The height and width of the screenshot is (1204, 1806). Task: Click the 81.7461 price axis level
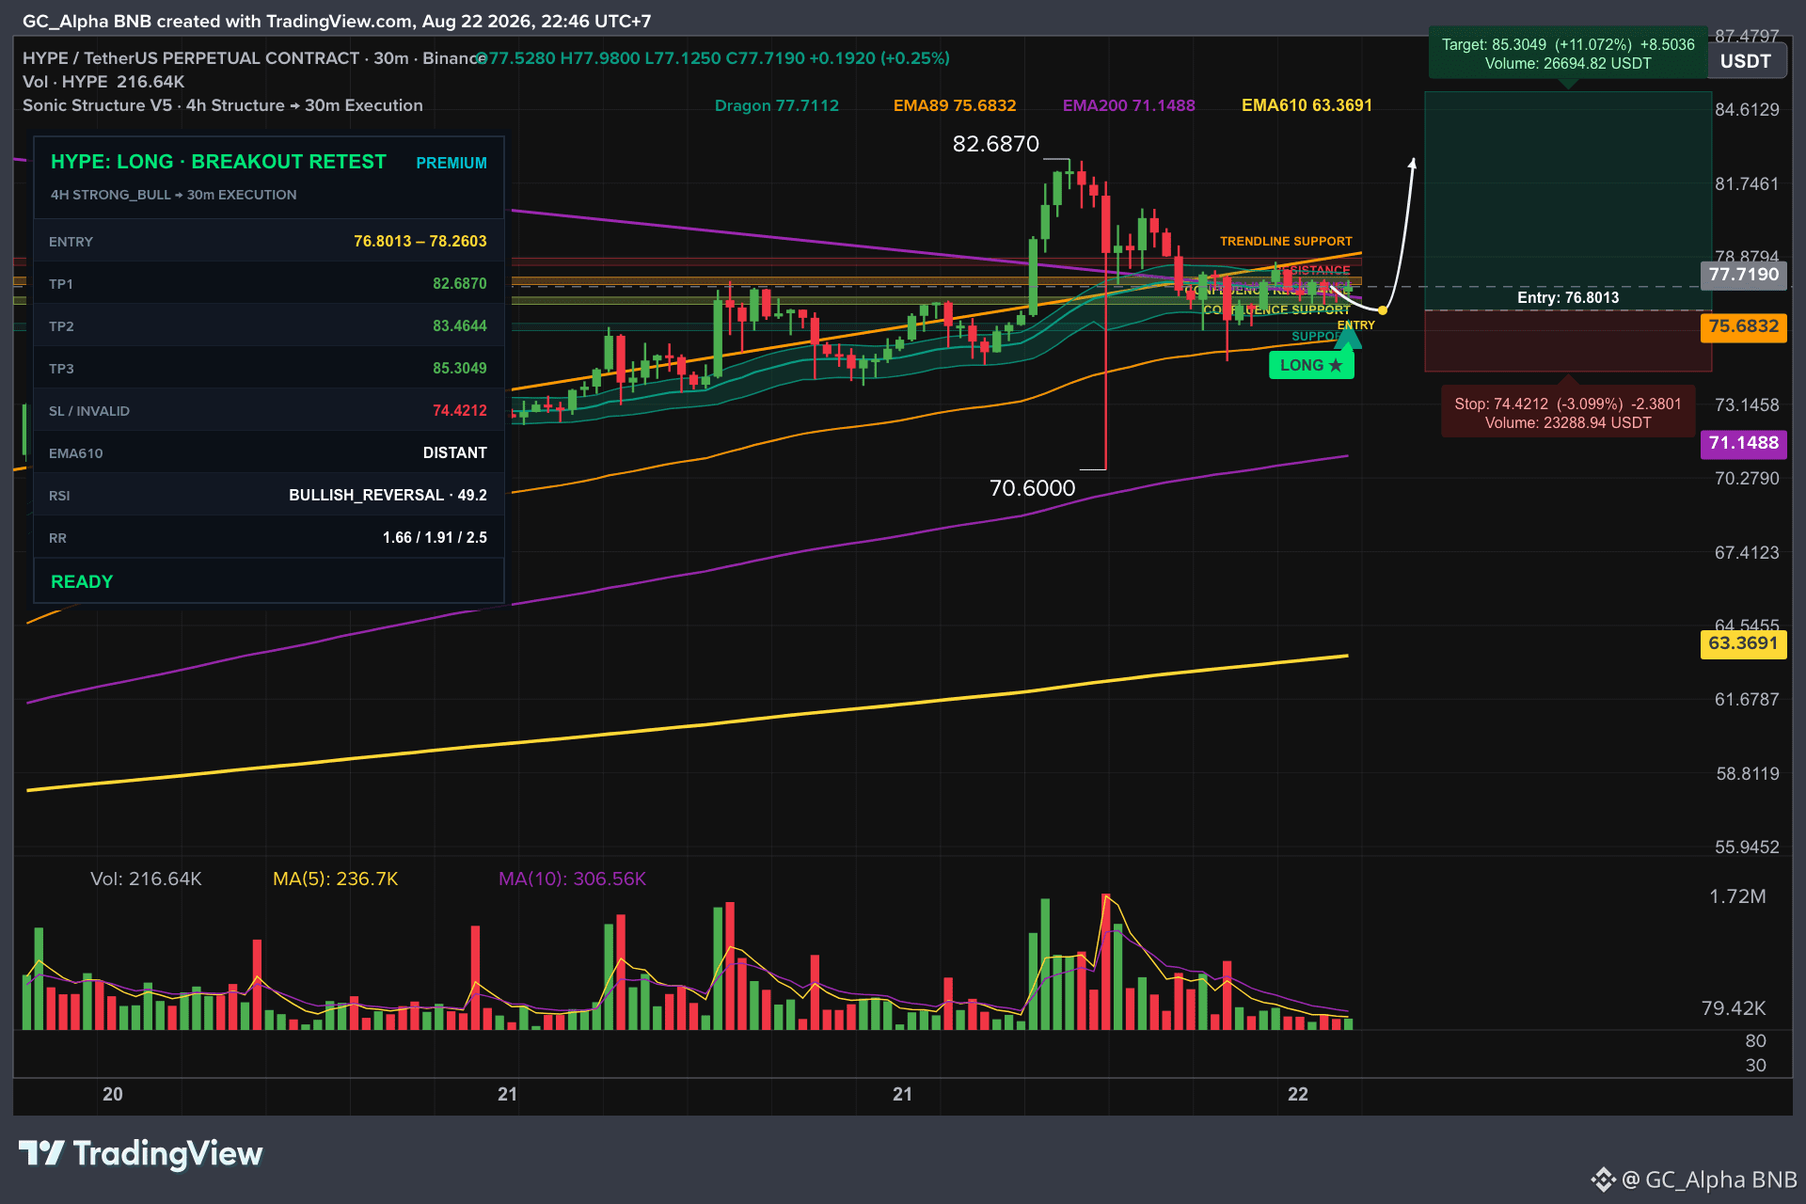[x=1747, y=184]
